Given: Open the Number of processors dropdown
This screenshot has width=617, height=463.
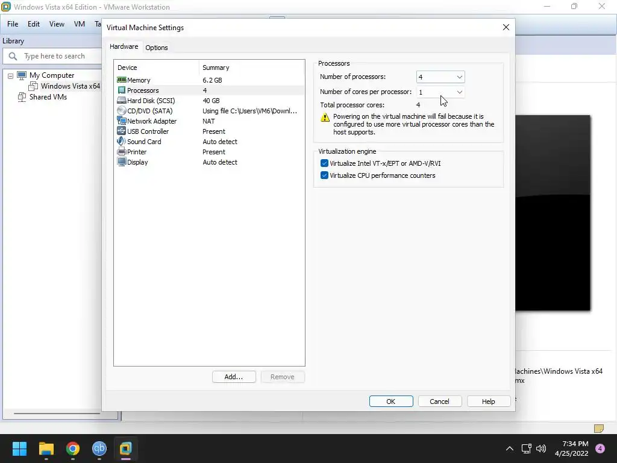Looking at the screenshot, I should click(x=440, y=77).
